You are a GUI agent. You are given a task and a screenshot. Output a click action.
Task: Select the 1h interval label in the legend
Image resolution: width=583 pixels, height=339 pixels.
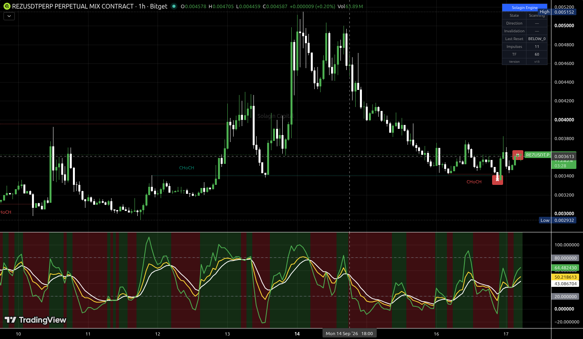coord(142,6)
